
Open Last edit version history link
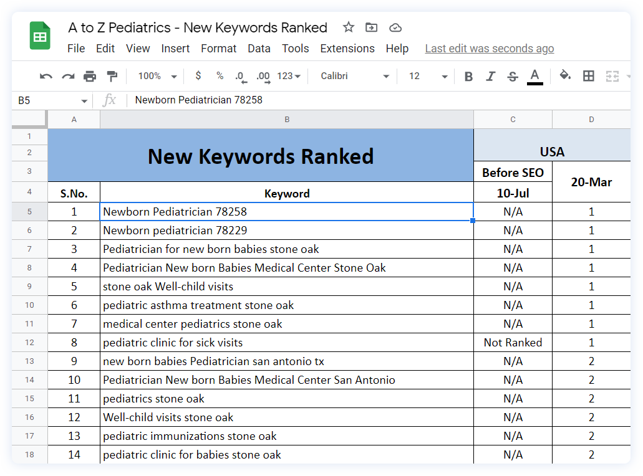pyautogui.click(x=489, y=48)
